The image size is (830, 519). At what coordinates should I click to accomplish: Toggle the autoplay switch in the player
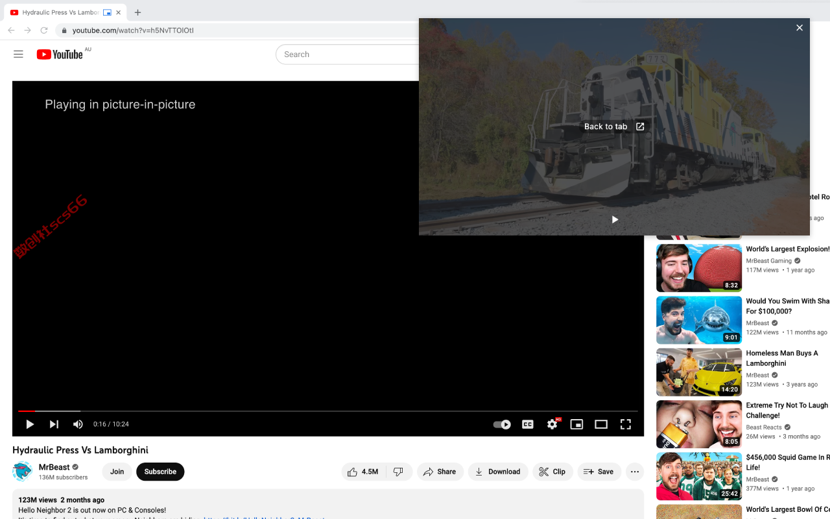point(502,424)
